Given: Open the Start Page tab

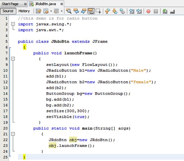Looking at the screenshot, I should 10,4.
